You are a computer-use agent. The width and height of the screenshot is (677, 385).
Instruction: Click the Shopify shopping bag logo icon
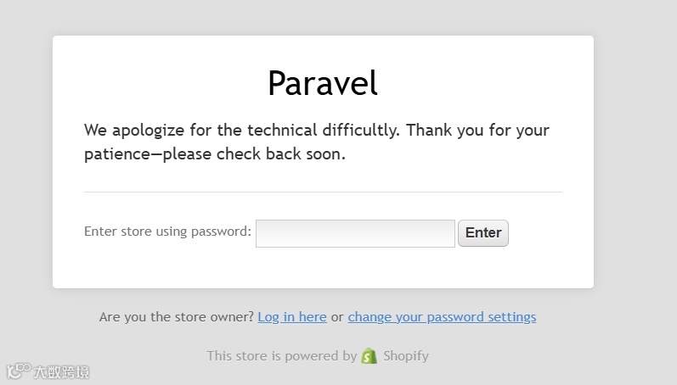[369, 356]
